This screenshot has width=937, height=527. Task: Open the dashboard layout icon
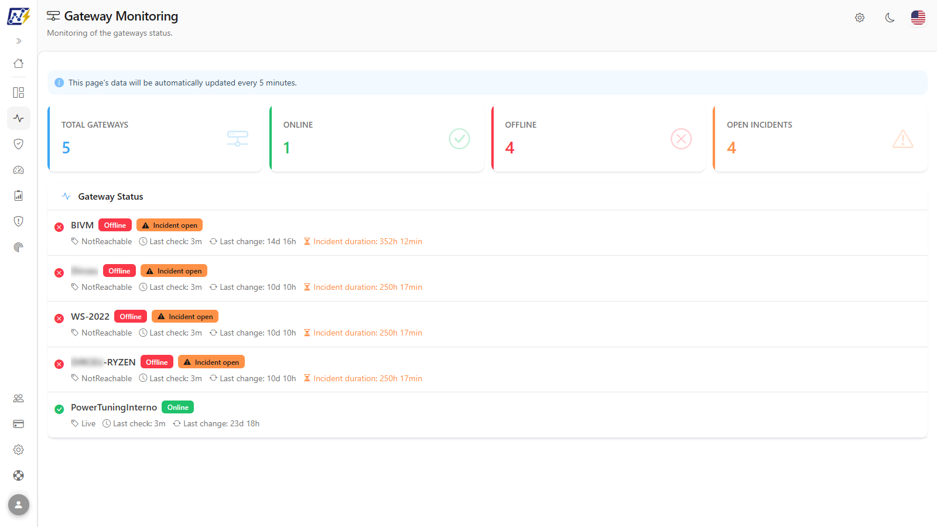[19, 93]
